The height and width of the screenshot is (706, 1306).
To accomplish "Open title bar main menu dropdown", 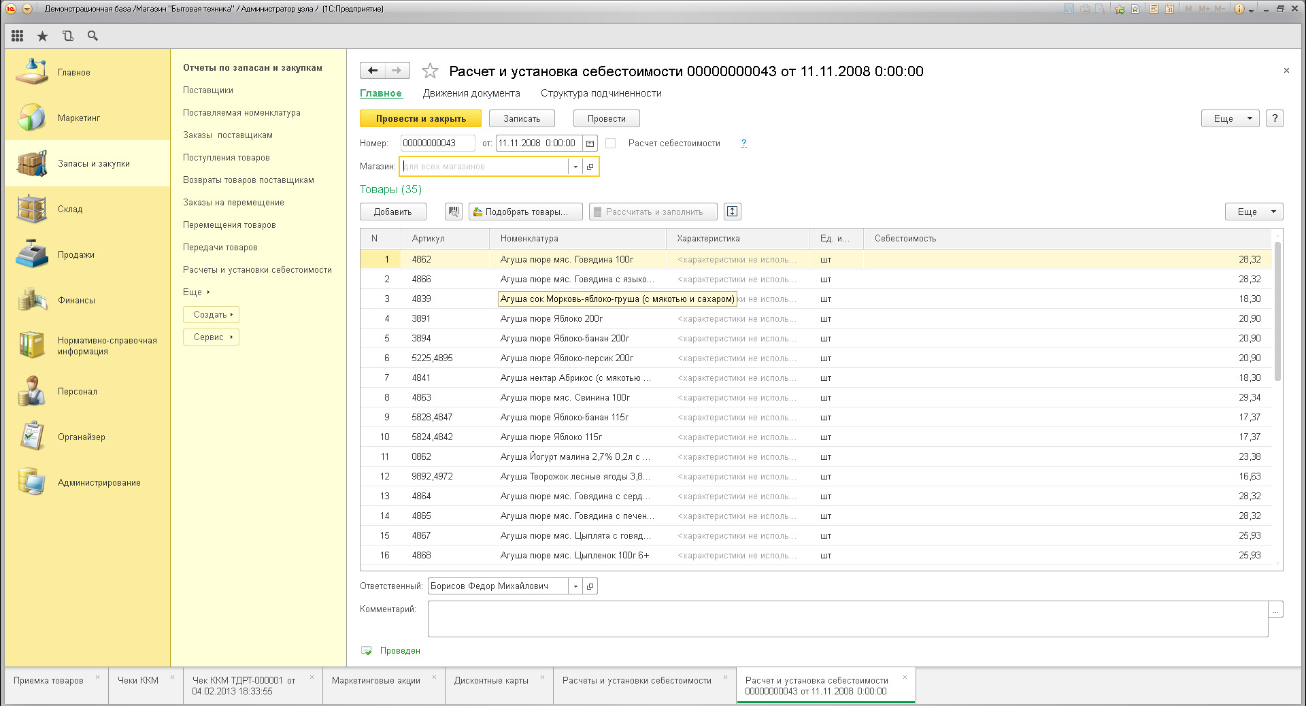I will tap(27, 9).
